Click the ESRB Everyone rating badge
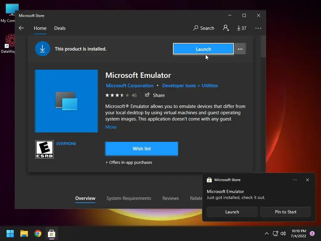321x241 pixels. click(x=45, y=149)
